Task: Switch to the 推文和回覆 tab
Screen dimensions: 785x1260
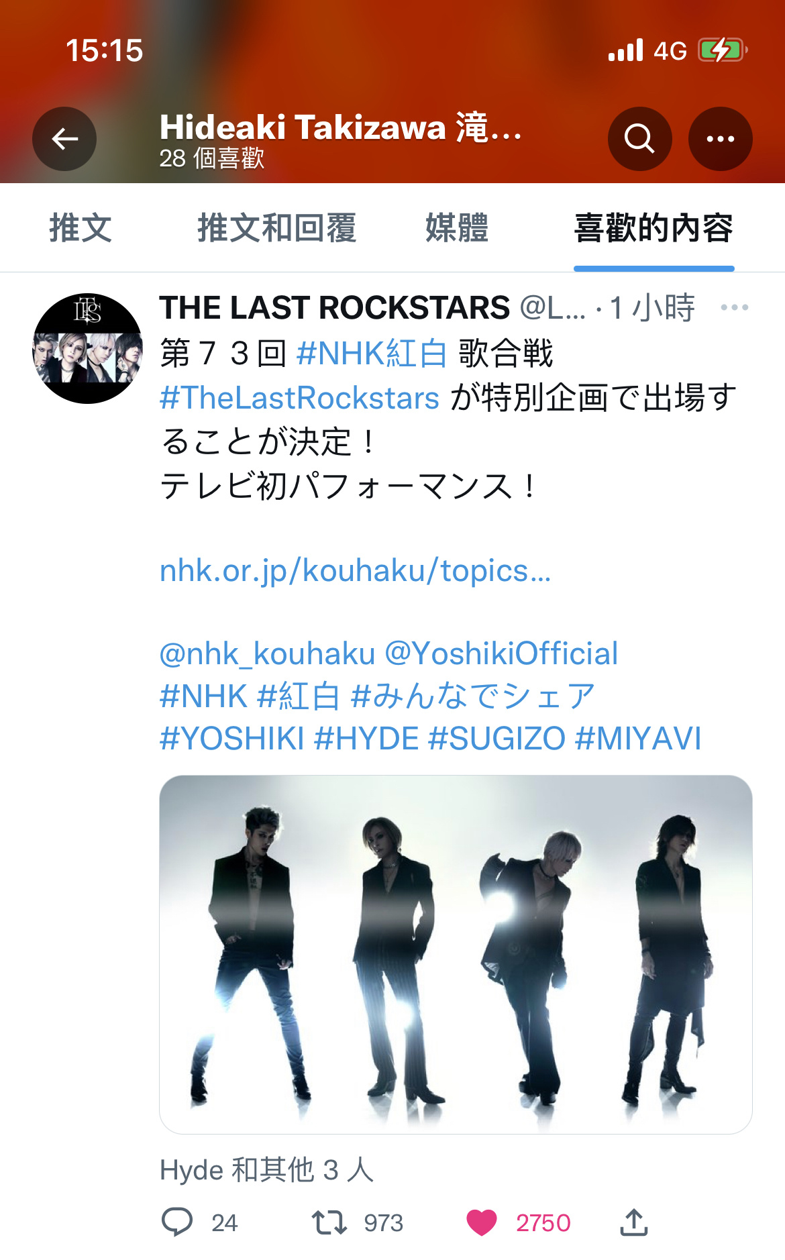Action: coord(276,228)
